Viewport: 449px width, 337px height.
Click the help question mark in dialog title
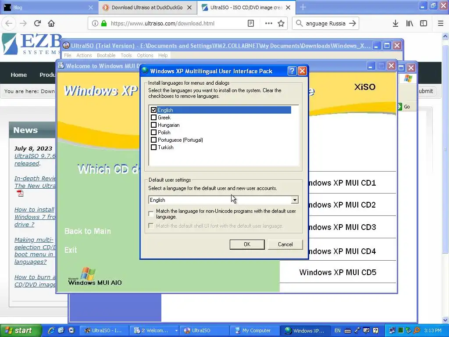[x=292, y=71]
